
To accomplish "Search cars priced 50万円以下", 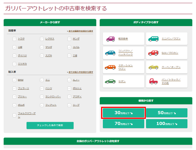I will [x=167, y=113].
